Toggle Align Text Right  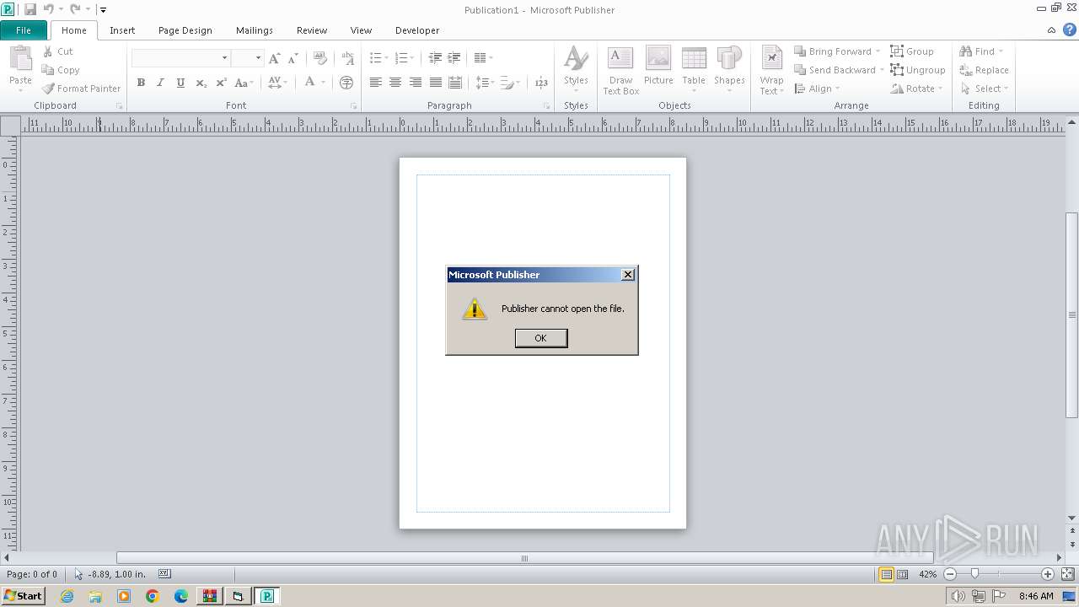click(x=415, y=83)
